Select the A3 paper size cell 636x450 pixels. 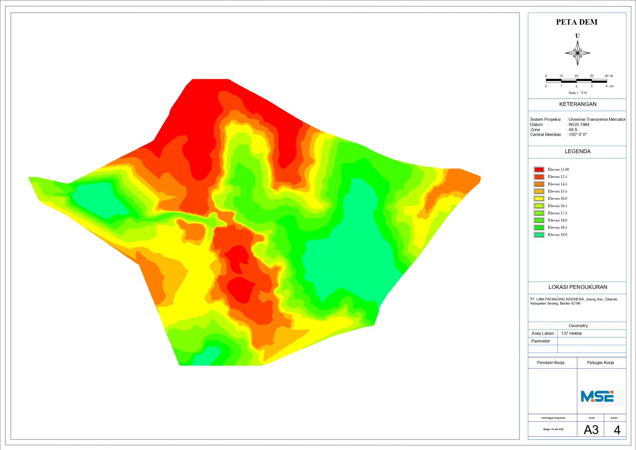(591, 430)
